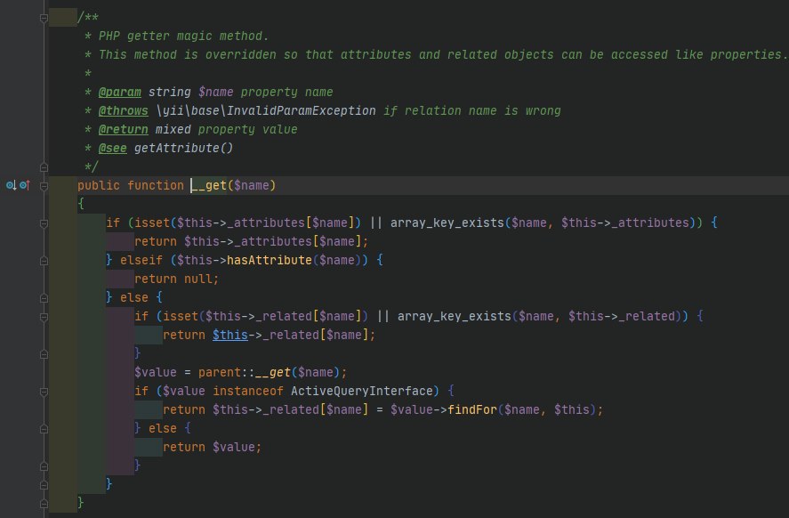Click the ActiveQueryInterface class name

362,391
